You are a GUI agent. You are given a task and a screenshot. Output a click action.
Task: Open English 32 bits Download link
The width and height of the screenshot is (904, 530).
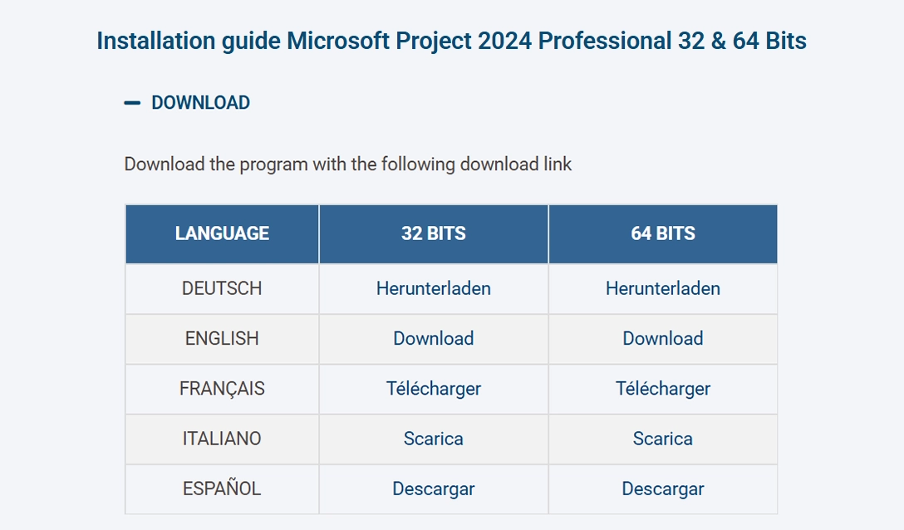[x=433, y=338]
